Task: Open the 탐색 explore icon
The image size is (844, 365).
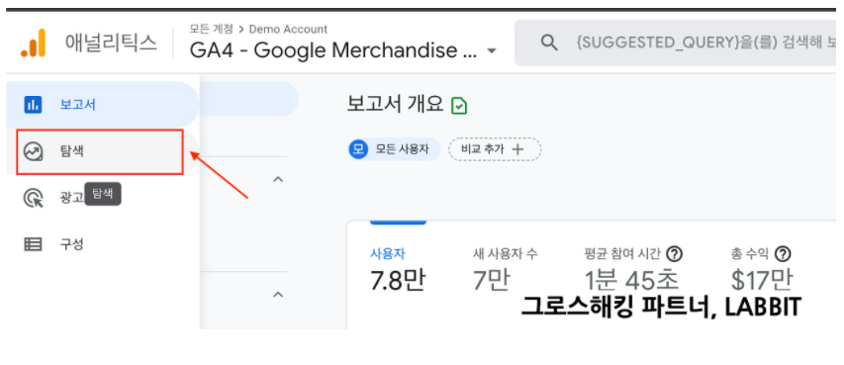Action: point(33,151)
